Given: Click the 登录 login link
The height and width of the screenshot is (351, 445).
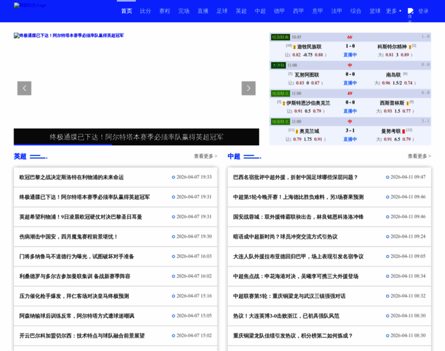Looking at the screenshot, I should click(423, 11).
